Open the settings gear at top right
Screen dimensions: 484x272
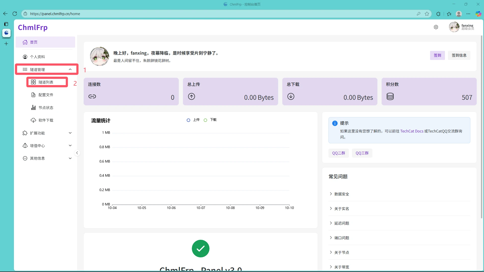(x=436, y=27)
